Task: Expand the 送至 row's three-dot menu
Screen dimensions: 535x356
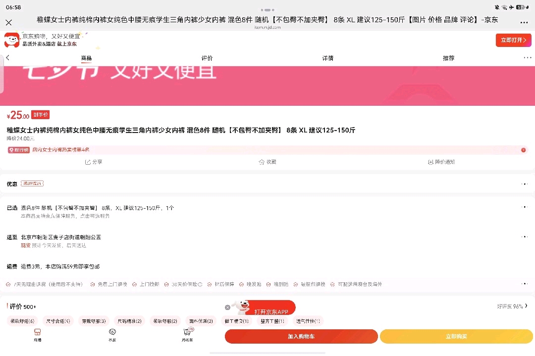Action: [525, 236]
